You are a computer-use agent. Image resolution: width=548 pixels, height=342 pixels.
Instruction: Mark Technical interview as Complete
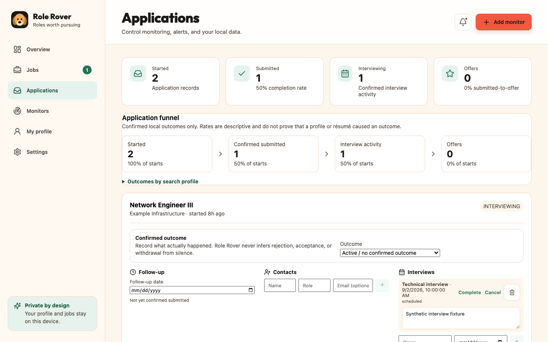(470, 292)
